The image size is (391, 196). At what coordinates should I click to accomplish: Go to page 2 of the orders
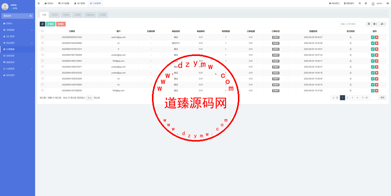pos(347,98)
